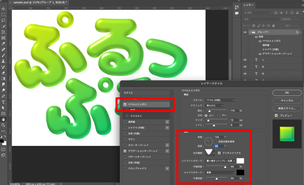The width and height of the screenshot is (304, 185).
Task: Toggle ベベルとエンボス style checkbox
Action: click(x=125, y=104)
